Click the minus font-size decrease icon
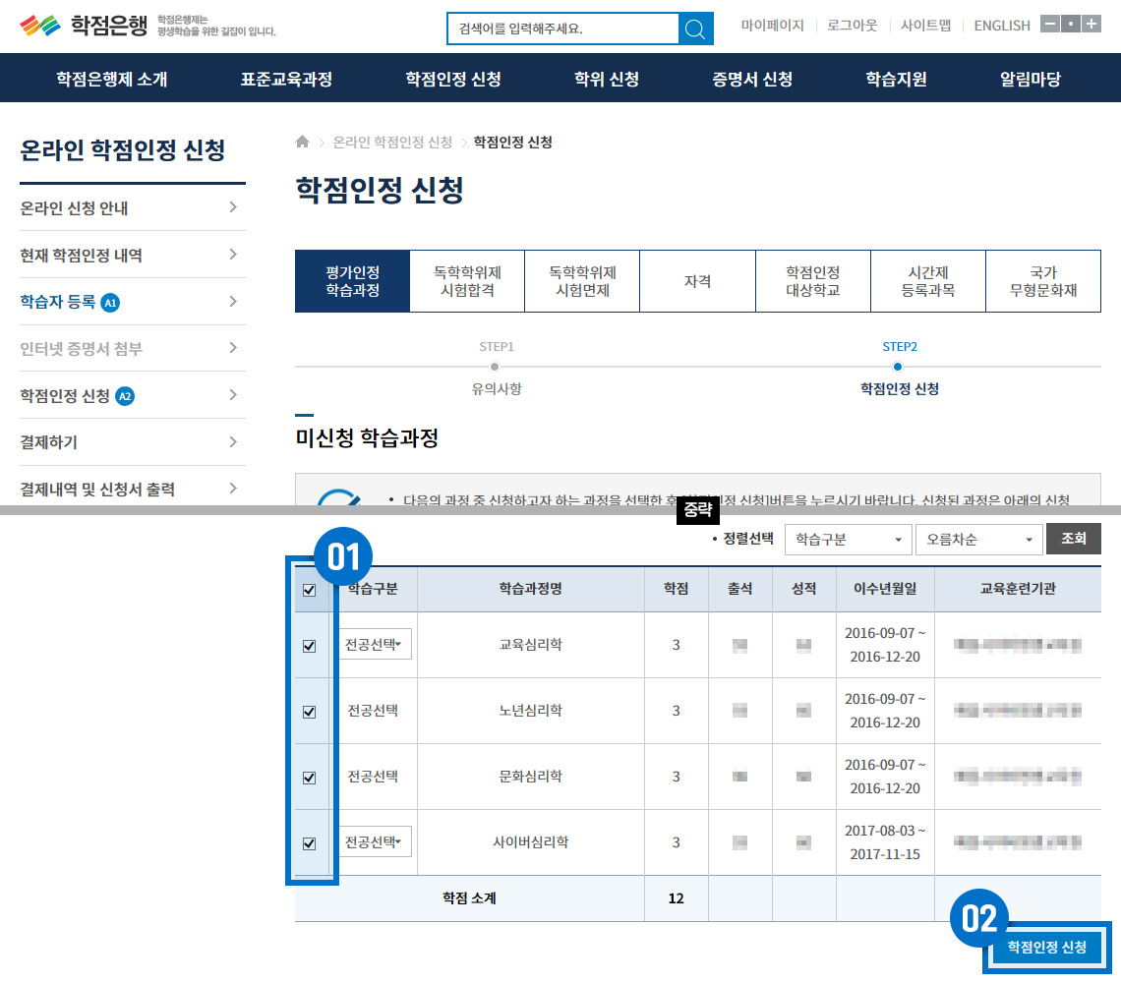1121x983 pixels. (1050, 25)
